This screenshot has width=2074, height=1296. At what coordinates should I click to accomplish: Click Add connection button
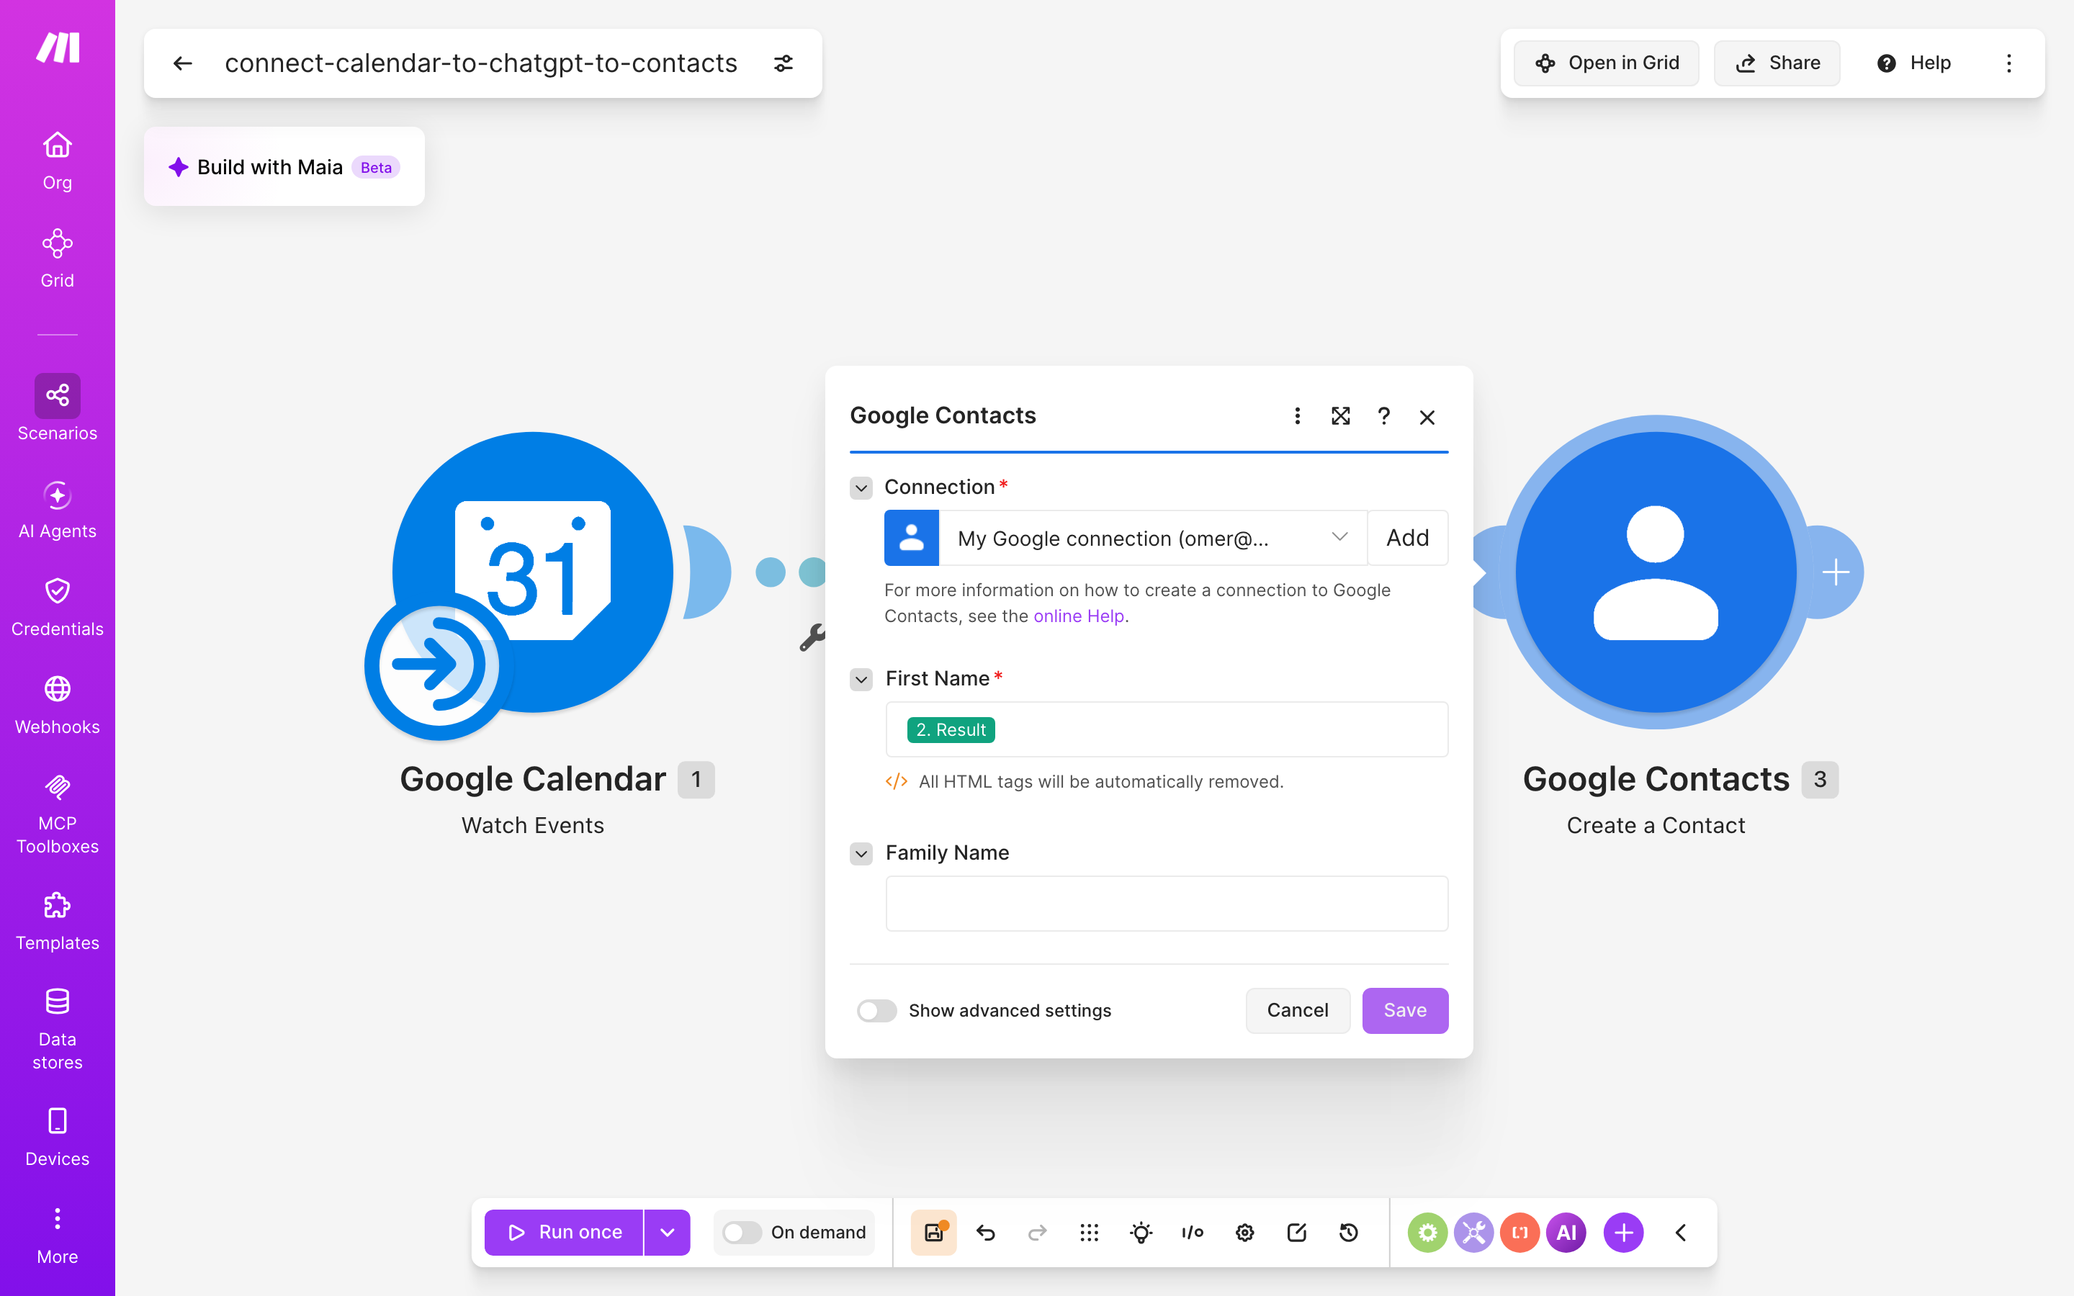click(1408, 539)
